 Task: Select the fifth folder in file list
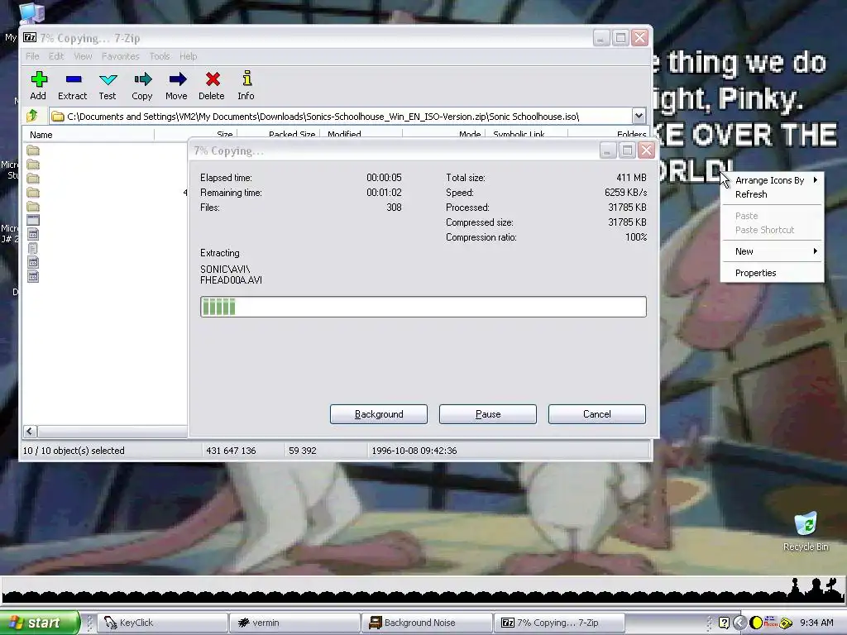[x=33, y=206]
